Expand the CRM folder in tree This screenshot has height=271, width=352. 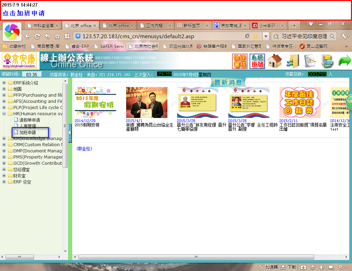click(4, 145)
